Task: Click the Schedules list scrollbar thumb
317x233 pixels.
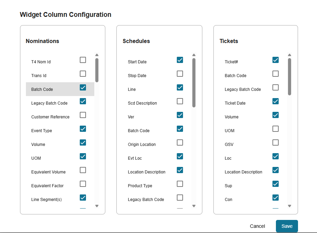Action: 194,83
